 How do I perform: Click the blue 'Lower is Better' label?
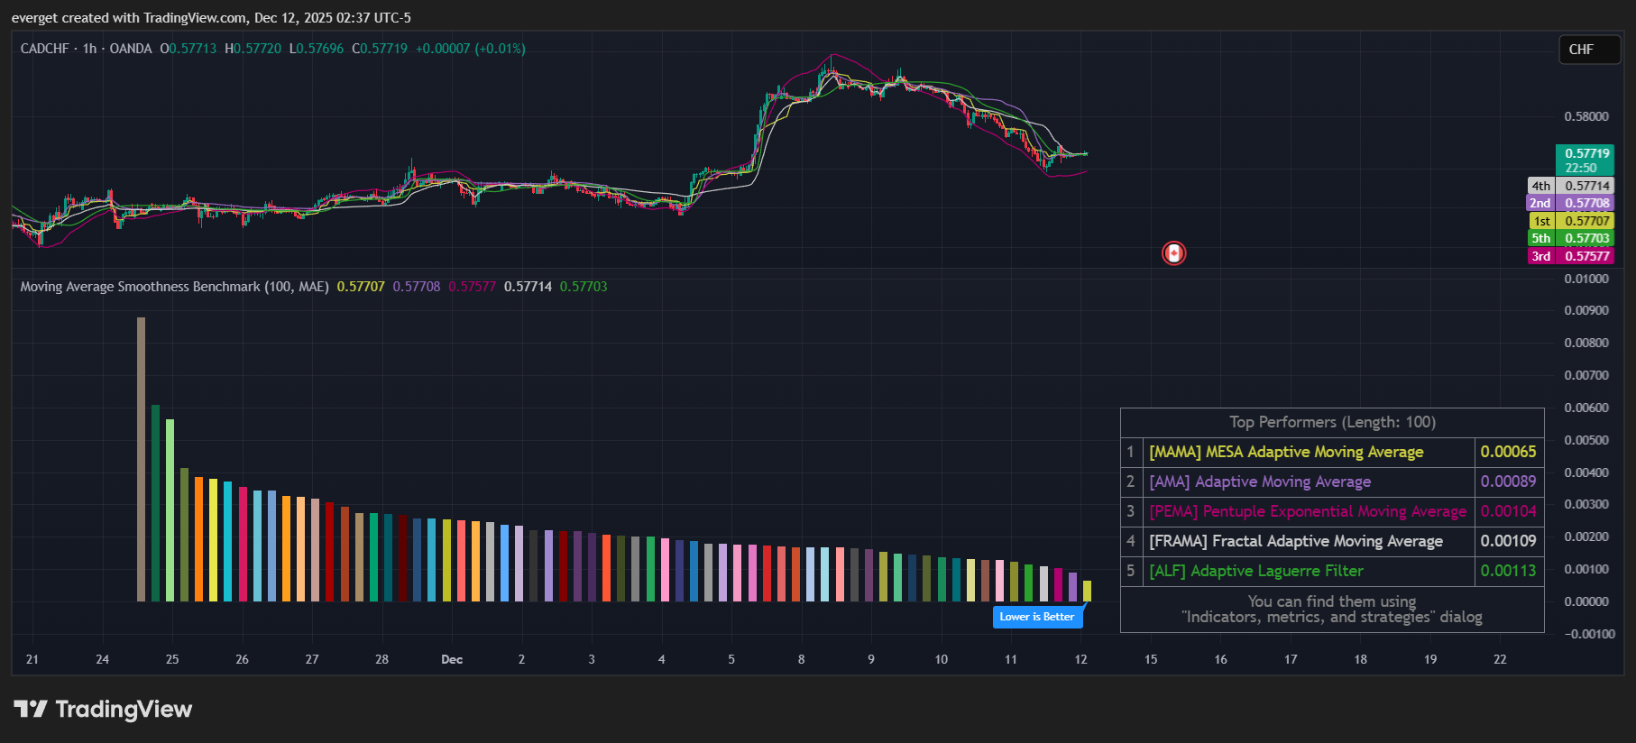tap(1037, 617)
